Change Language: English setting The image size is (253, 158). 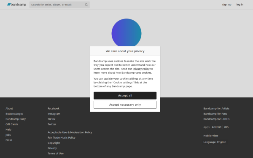215,142
